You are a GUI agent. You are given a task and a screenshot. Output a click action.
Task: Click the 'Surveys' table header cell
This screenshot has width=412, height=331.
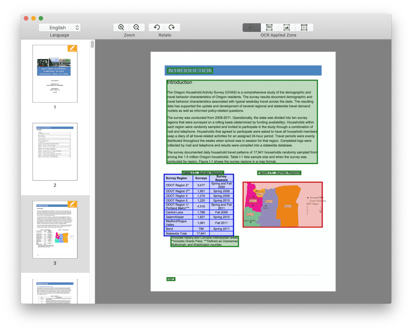coord(201,178)
